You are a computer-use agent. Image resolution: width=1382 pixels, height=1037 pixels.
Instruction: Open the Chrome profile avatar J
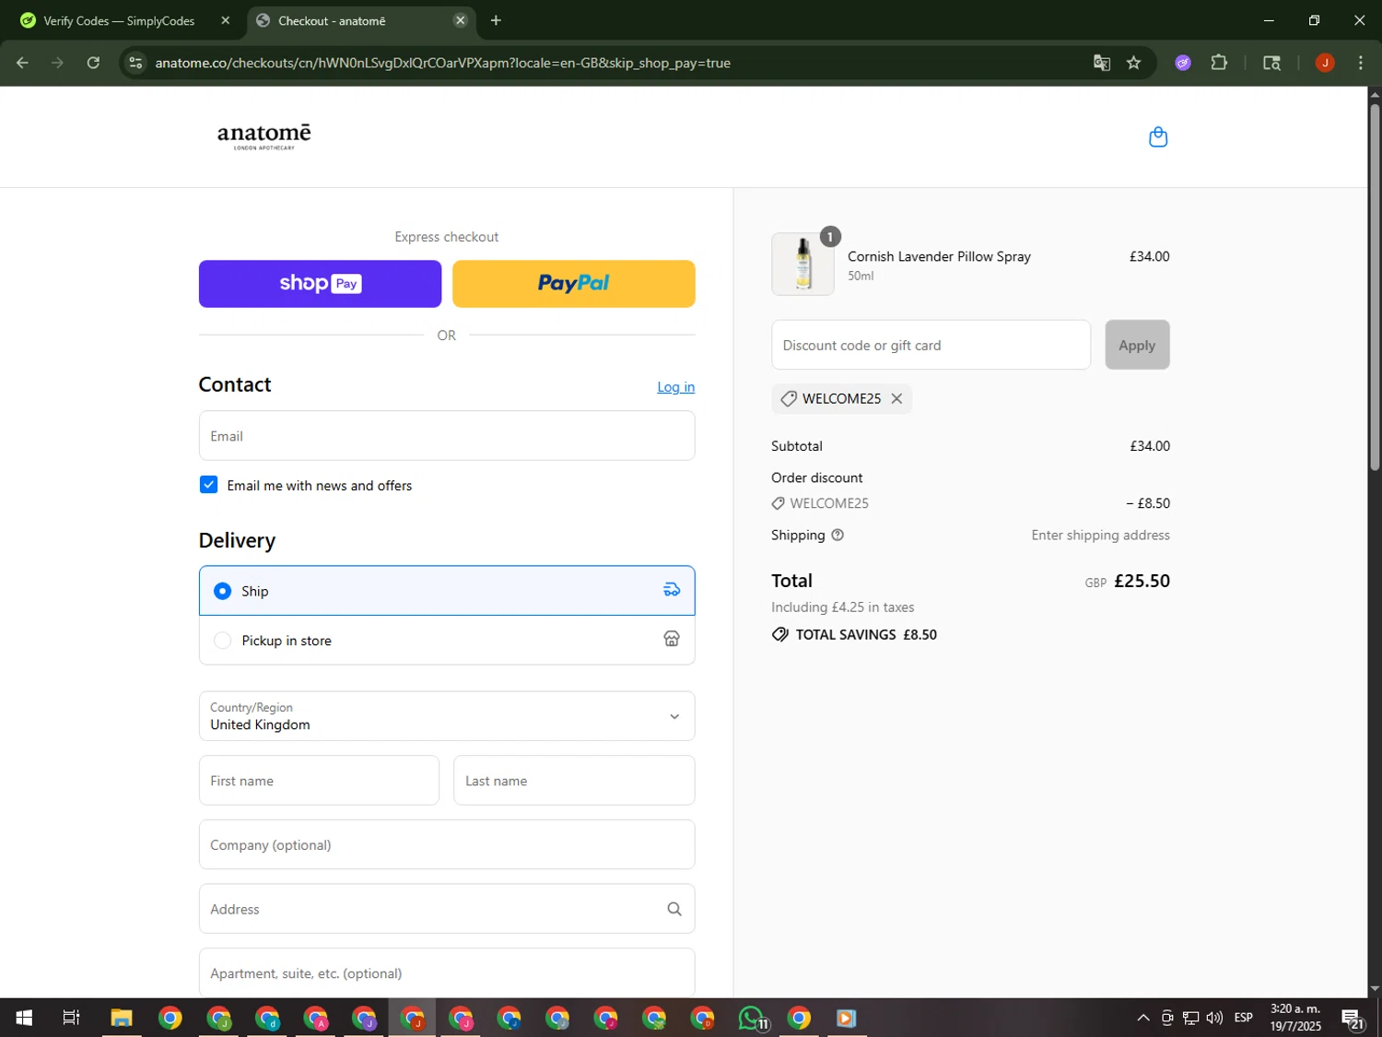[x=1325, y=63]
